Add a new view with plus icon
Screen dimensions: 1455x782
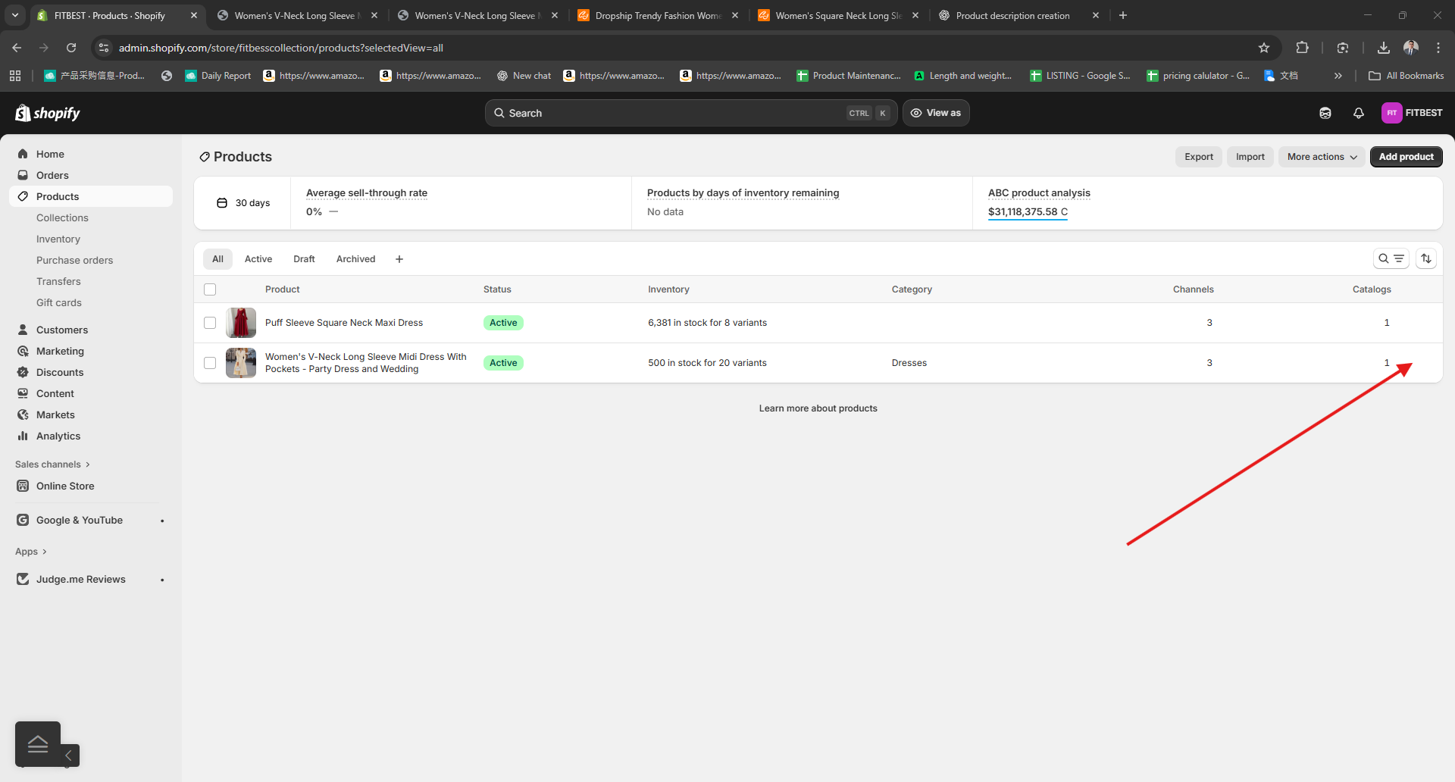tap(399, 259)
